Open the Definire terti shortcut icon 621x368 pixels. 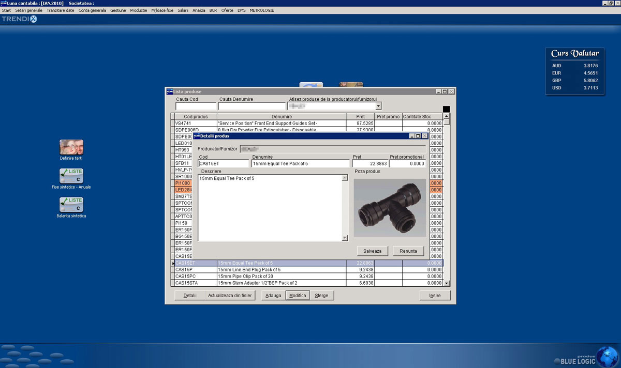tap(71, 147)
